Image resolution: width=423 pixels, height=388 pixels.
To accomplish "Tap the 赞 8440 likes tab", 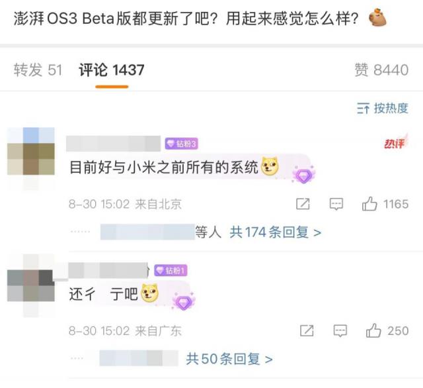I will tap(381, 70).
